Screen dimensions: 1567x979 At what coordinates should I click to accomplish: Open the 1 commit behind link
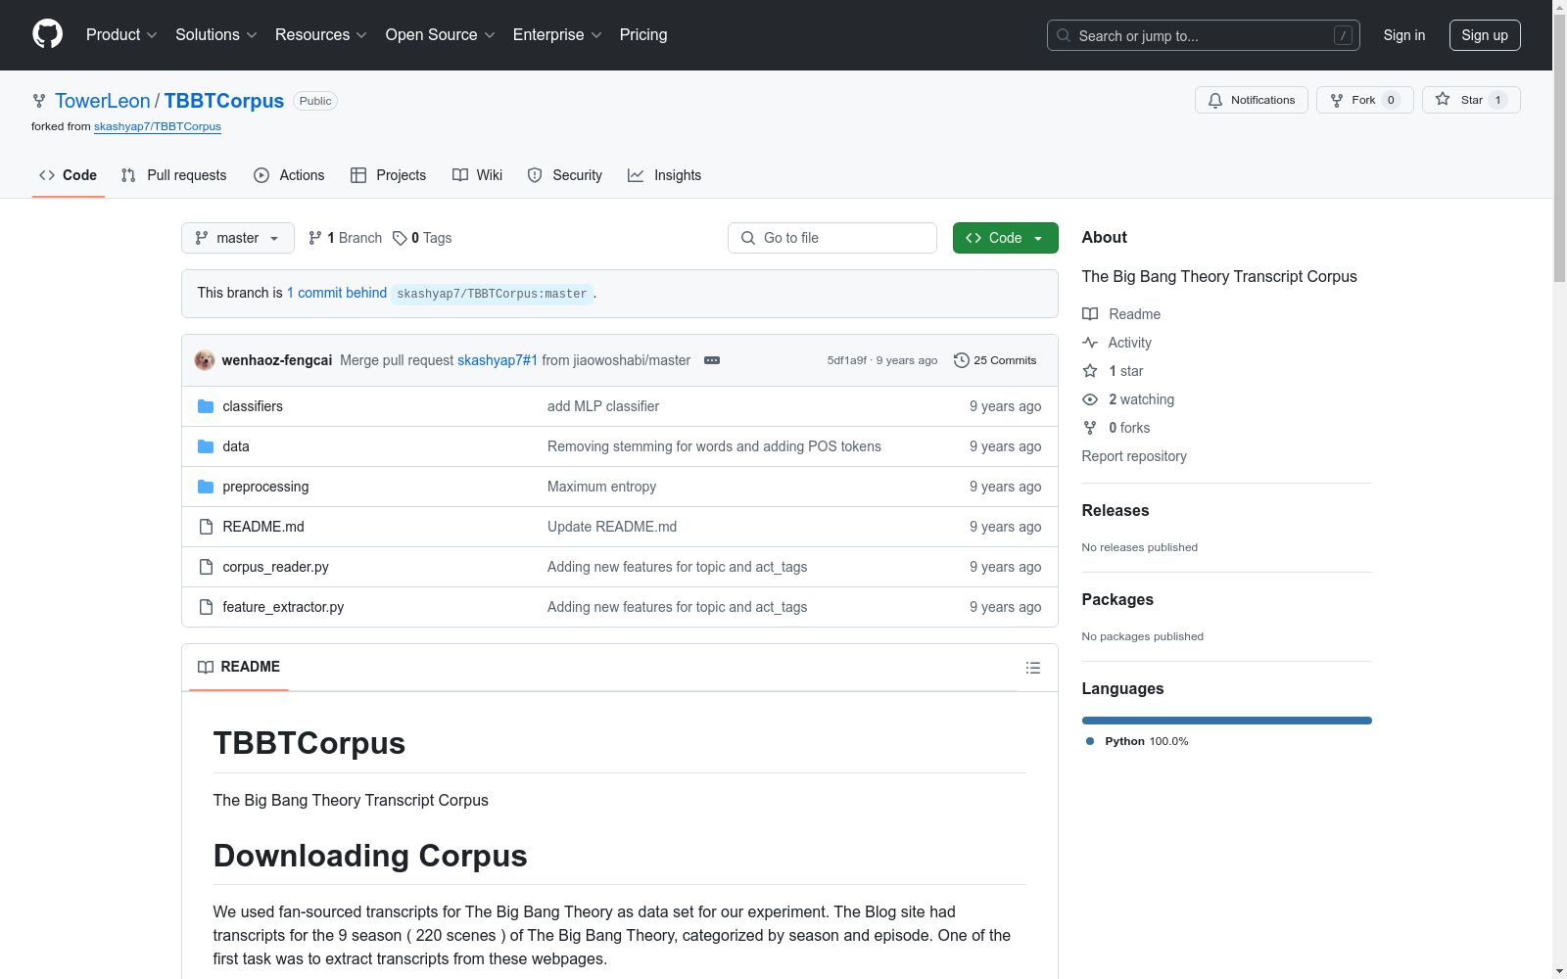[337, 293]
